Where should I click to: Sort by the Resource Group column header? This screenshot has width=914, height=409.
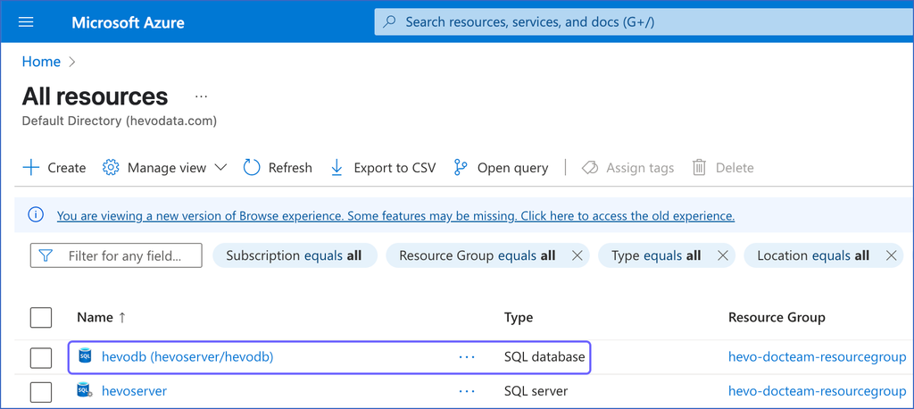pyautogui.click(x=777, y=317)
